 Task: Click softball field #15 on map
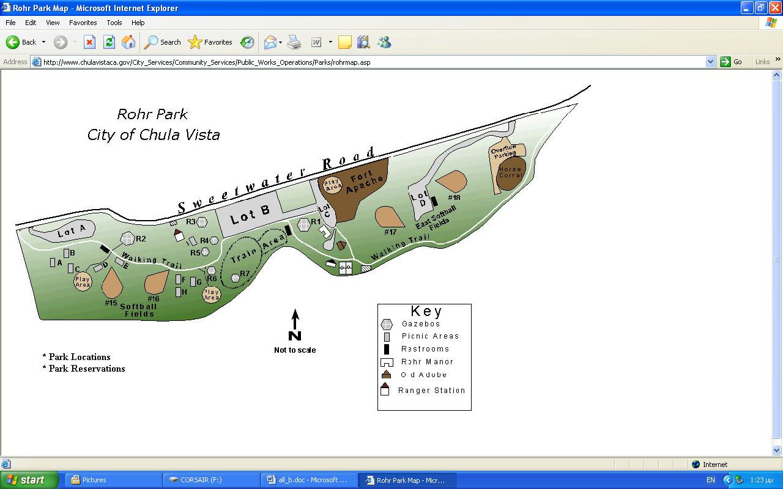point(111,284)
